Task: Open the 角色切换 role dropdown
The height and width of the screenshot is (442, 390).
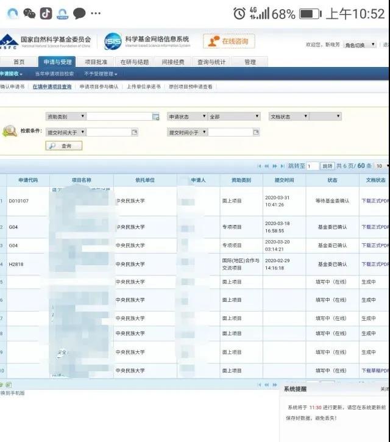Action: coord(360,45)
